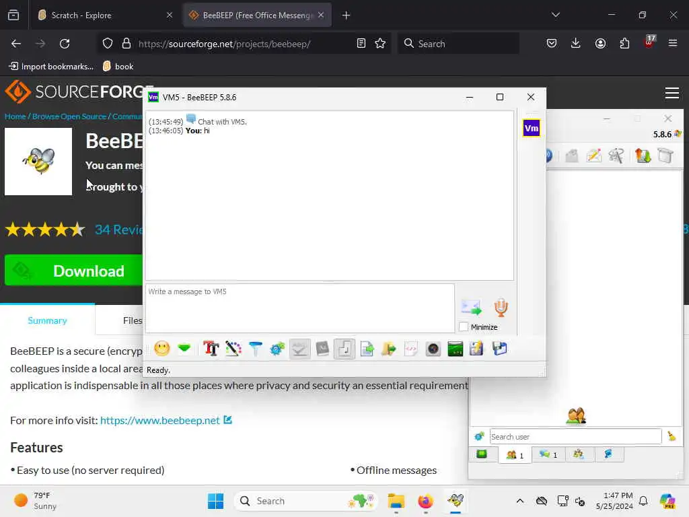Viewport: 689px width, 517px height.
Task: Click the pencil edit icon in BeeBEEP main toolbar
Action: (594, 156)
